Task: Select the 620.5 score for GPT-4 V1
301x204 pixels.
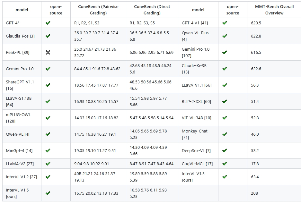Action: click(256, 23)
